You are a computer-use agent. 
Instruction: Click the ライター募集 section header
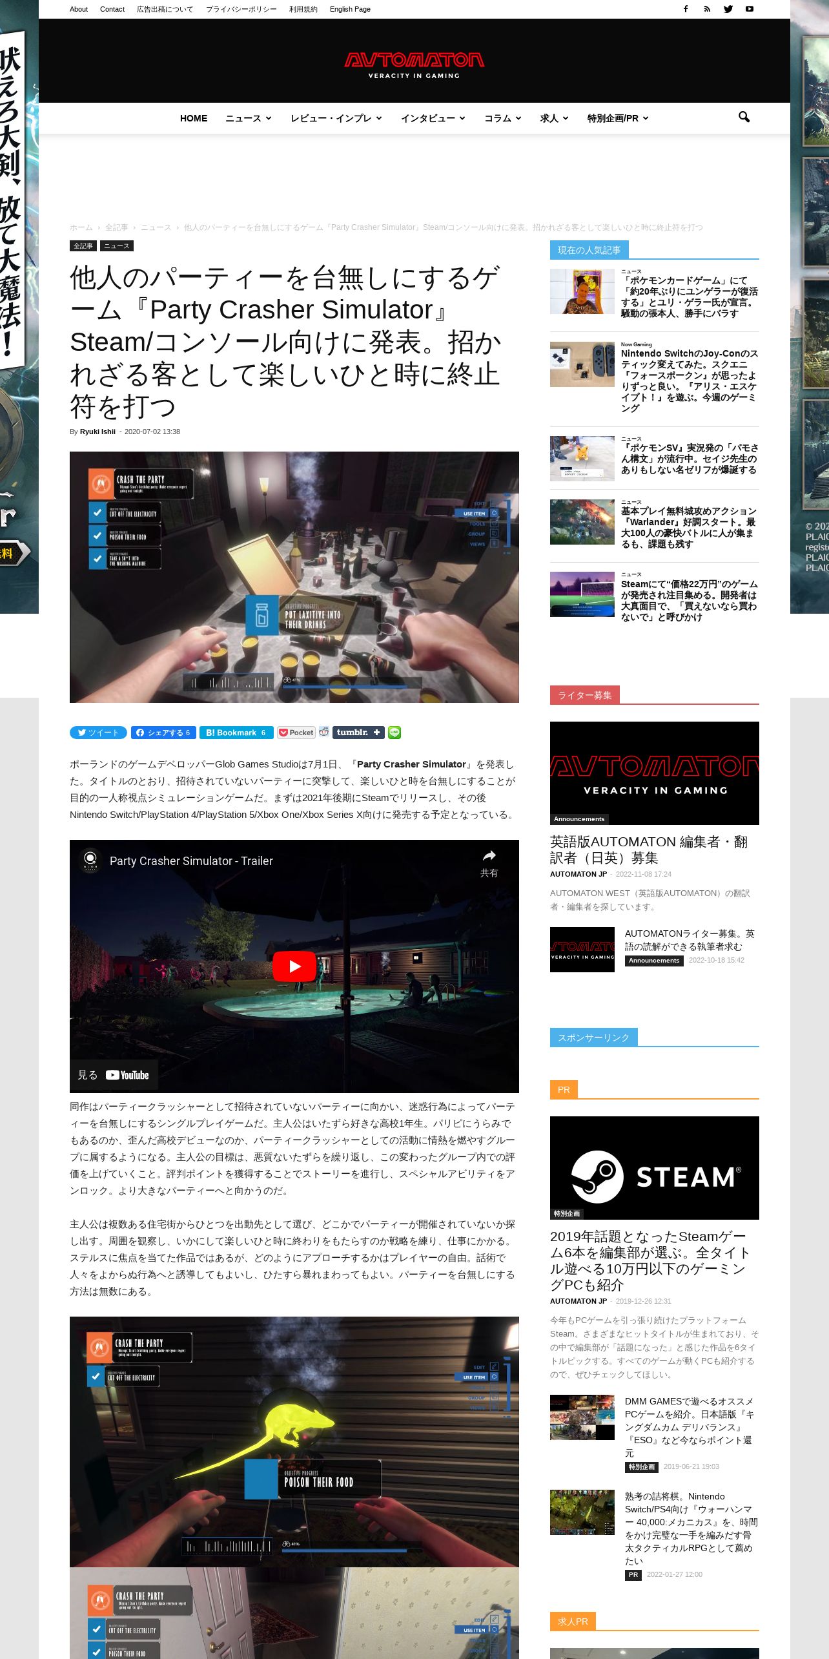[x=585, y=695]
